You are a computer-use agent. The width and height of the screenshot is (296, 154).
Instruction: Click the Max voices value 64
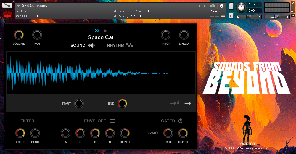[x=147, y=11]
